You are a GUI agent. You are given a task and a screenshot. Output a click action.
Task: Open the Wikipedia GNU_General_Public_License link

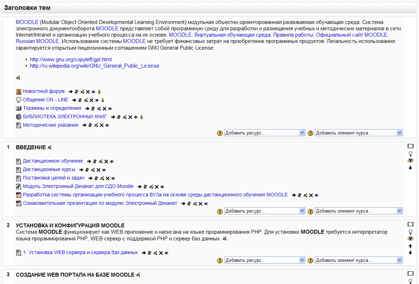94,66
